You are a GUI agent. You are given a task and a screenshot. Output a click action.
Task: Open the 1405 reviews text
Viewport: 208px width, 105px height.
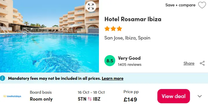point(130,64)
